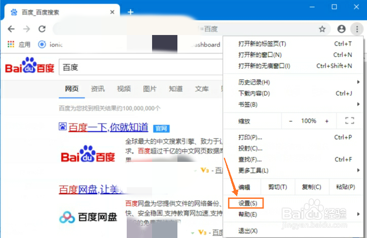Screen dimensions: 367x238
Task: Click the paw favicon next to 百度一下 result
Action: tap(62, 126)
